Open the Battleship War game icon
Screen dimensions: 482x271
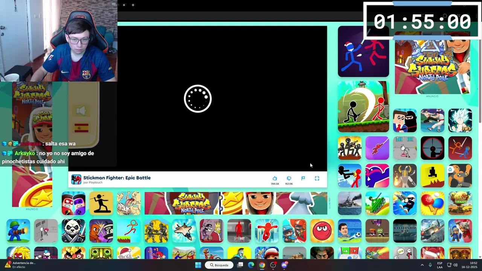point(405,231)
